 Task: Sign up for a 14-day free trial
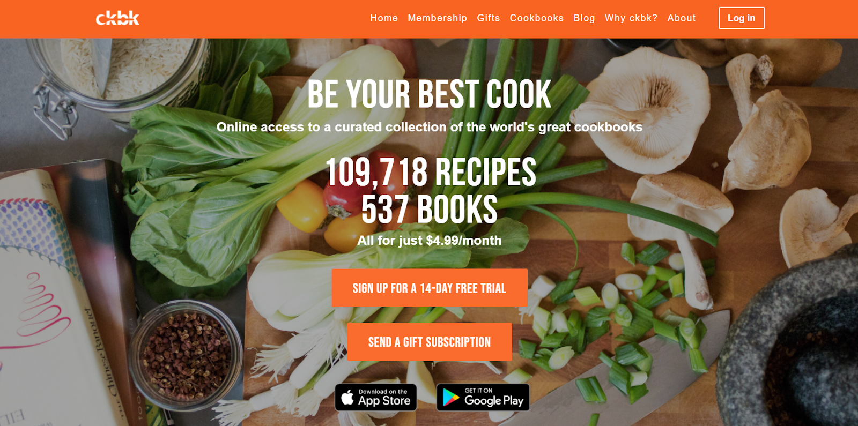pos(430,288)
